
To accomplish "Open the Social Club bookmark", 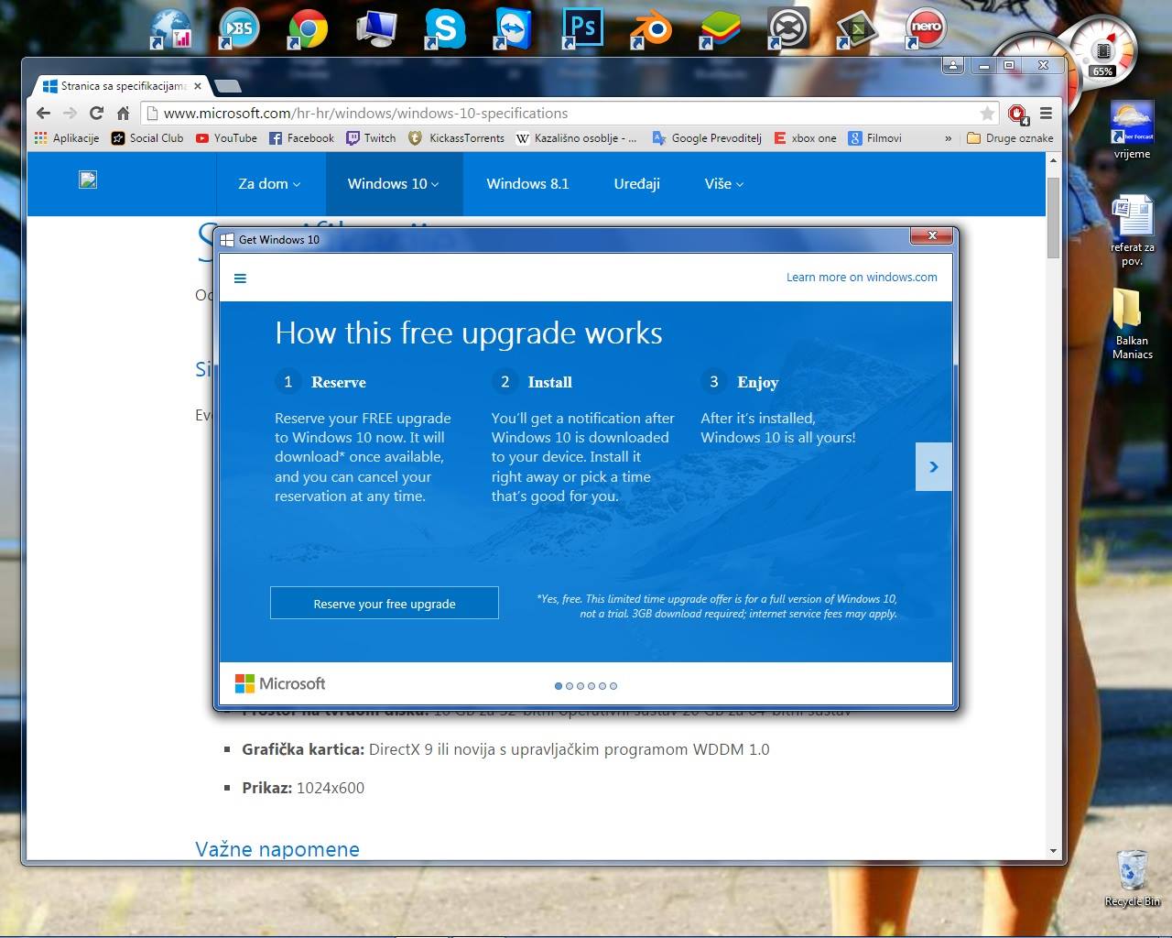I will click(x=147, y=138).
